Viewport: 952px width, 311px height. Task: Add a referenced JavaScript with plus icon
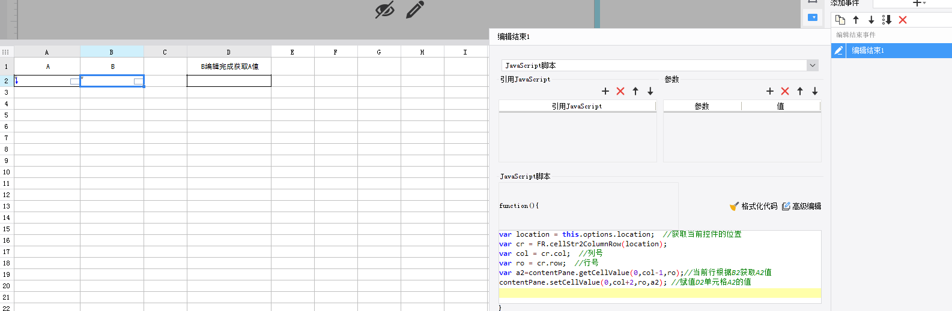pyautogui.click(x=605, y=91)
